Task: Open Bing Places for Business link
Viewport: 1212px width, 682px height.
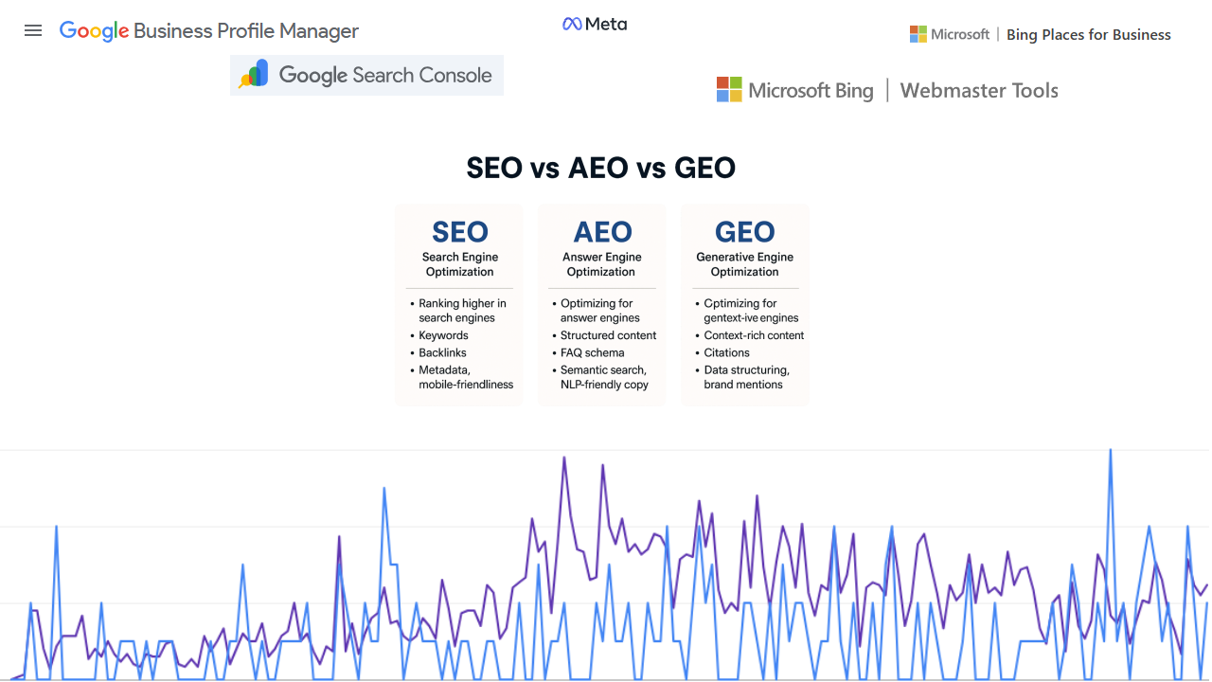Action: click(x=1088, y=35)
